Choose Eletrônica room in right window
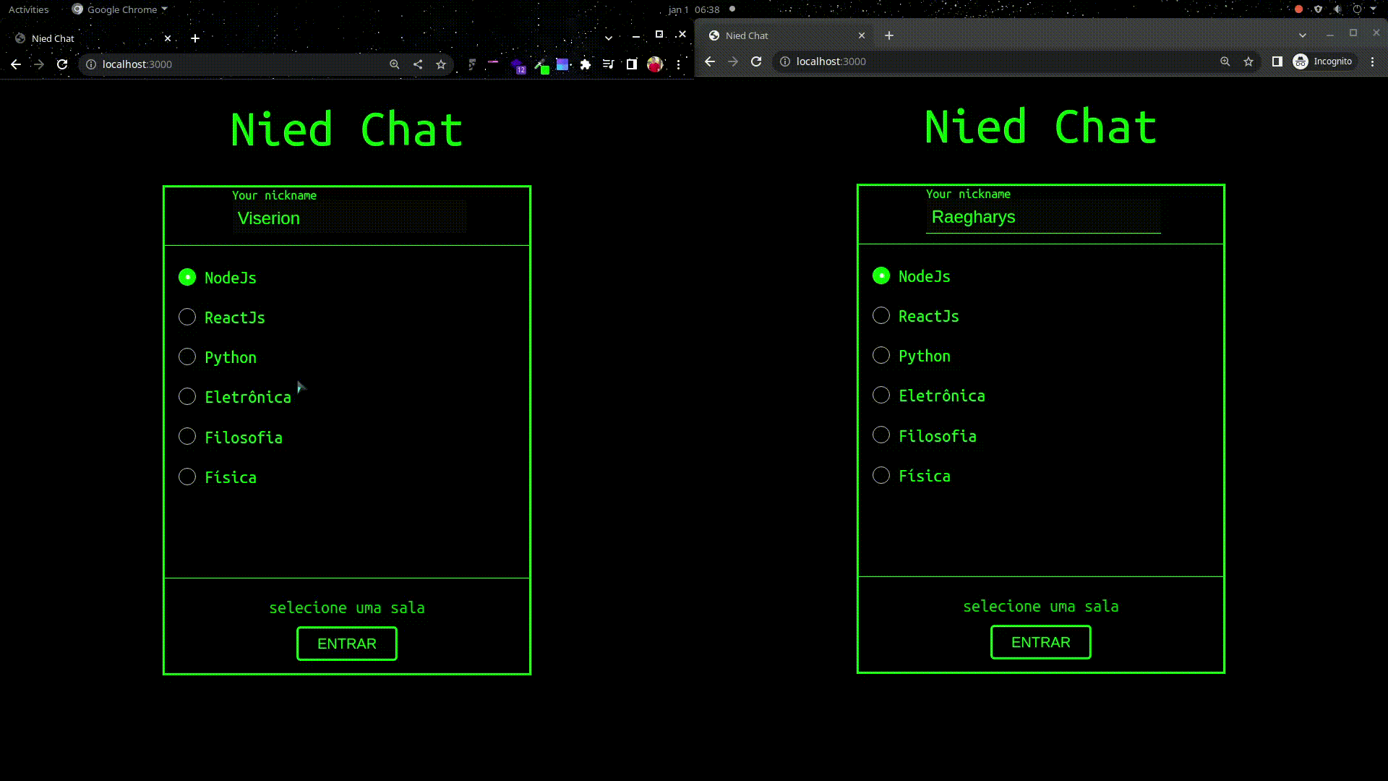1388x781 pixels. (x=881, y=396)
